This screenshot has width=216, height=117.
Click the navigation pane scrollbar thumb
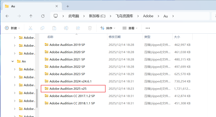(x=37, y=98)
